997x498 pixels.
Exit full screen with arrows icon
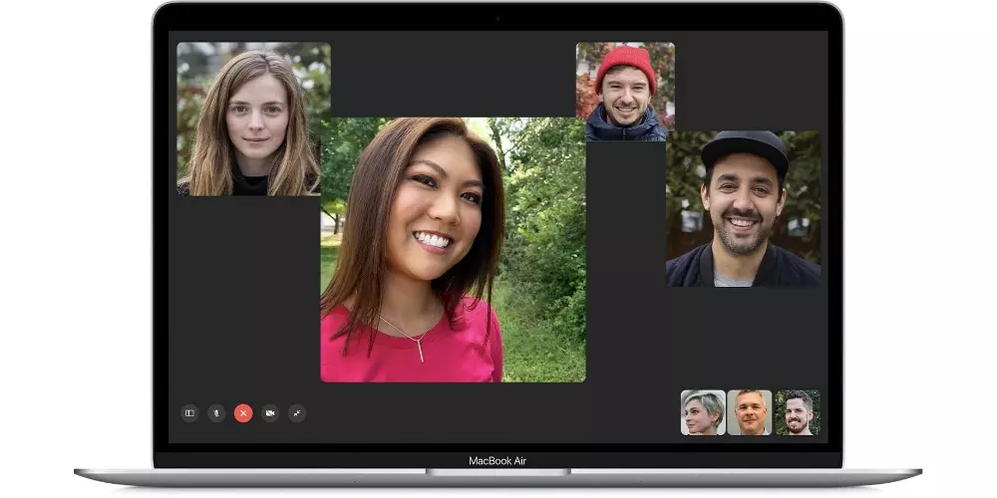[x=297, y=413]
